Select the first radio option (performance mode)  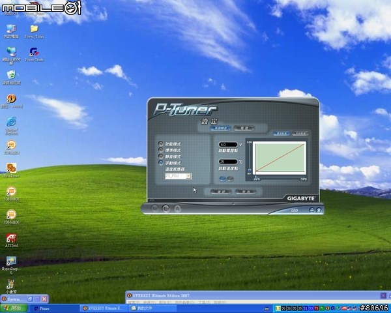pos(160,143)
